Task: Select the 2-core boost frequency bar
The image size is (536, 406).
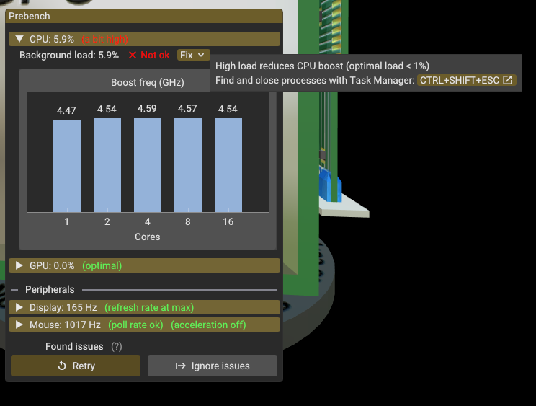Action: pos(107,165)
